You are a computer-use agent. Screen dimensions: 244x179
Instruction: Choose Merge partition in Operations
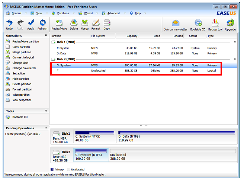click(18, 52)
